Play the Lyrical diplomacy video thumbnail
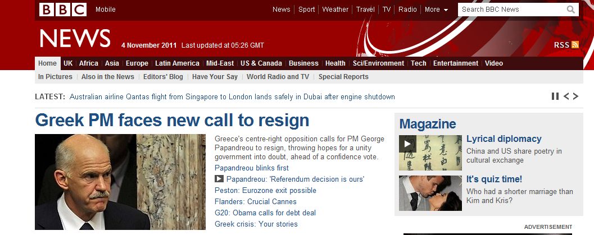This screenshot has height=235, width=594. (430, 153)
